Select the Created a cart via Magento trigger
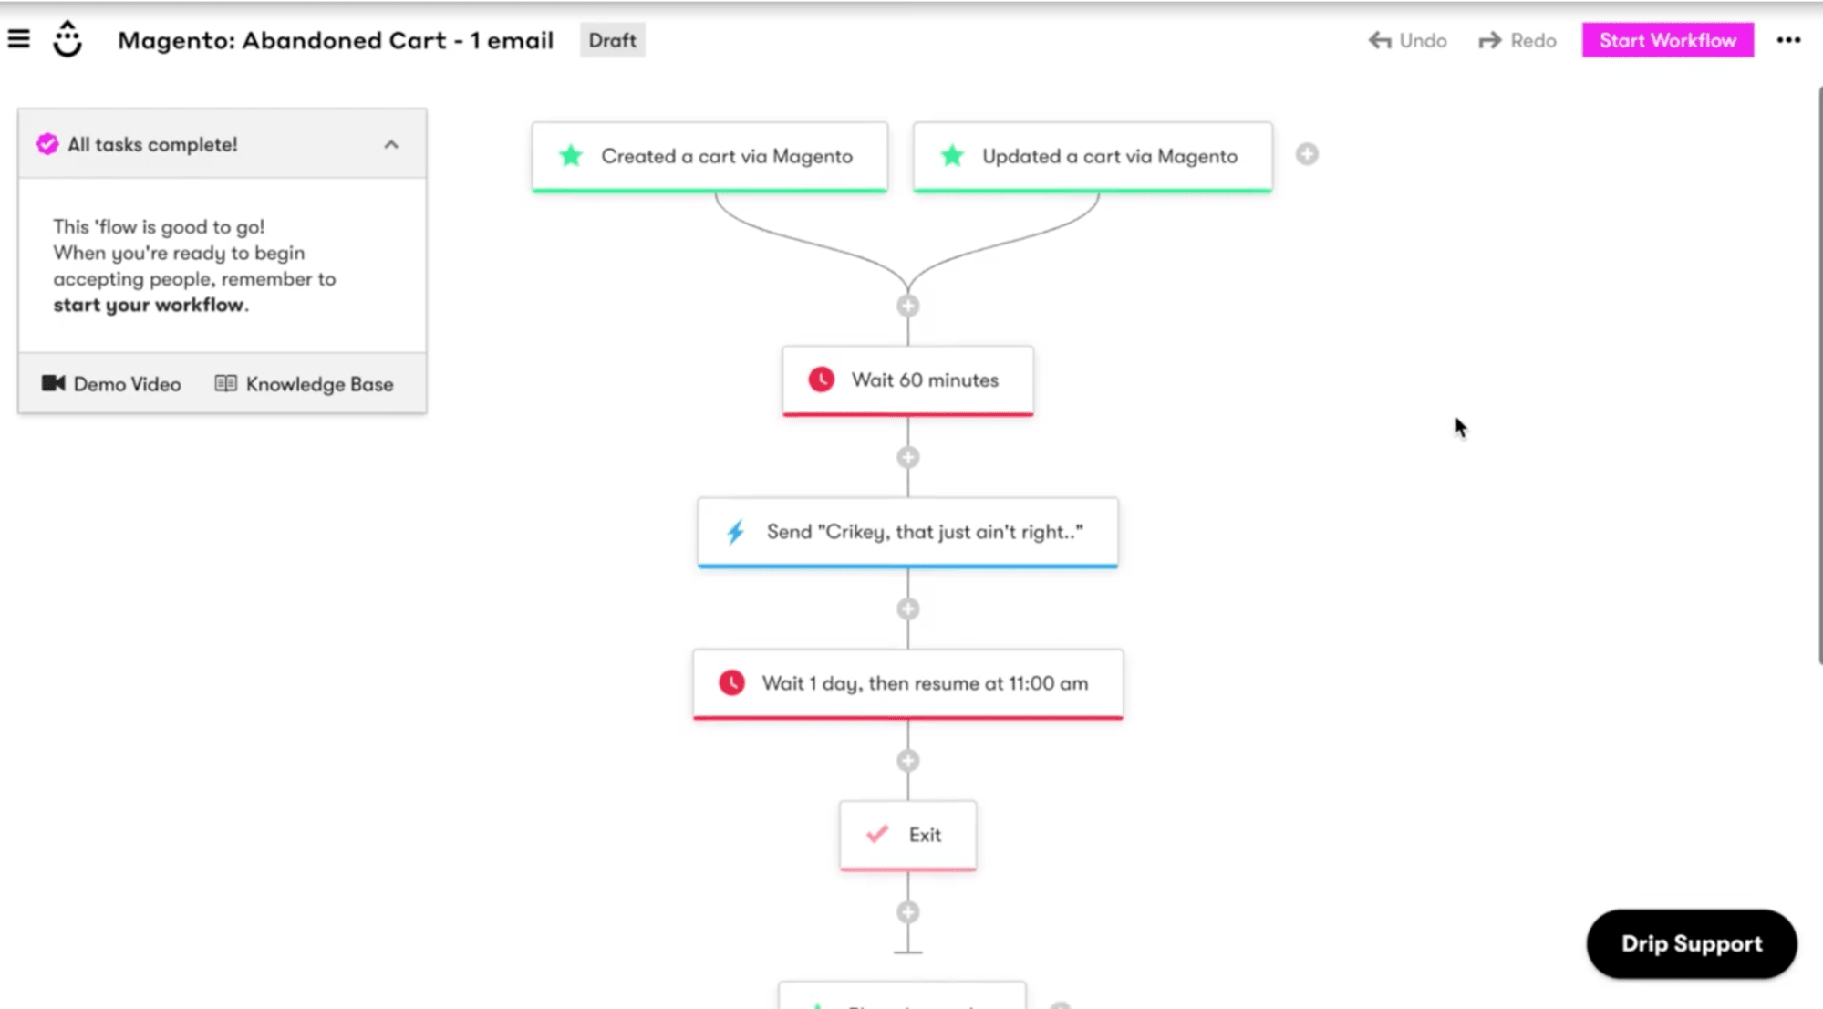This screenshot has height=1009, width=1823. [x=710, y=156]
